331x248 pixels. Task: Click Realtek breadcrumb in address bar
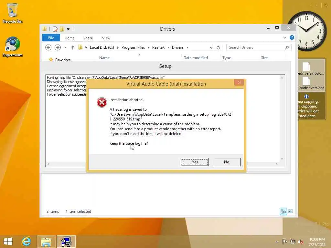point(158,47)
